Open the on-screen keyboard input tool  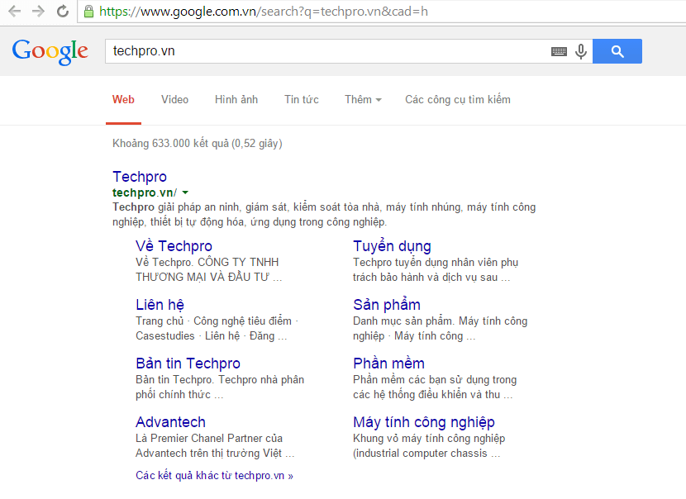pyautogui.click(x=559, y=51)
